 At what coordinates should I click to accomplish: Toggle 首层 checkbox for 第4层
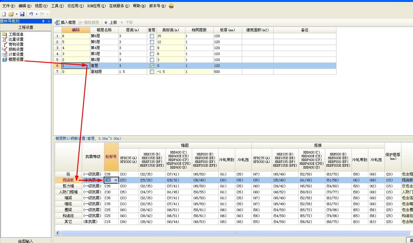coord(152,48)
